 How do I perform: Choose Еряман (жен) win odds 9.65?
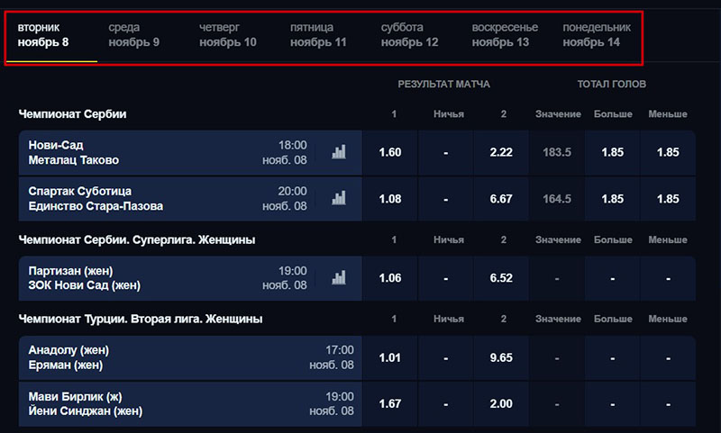(x=501, y=357)
